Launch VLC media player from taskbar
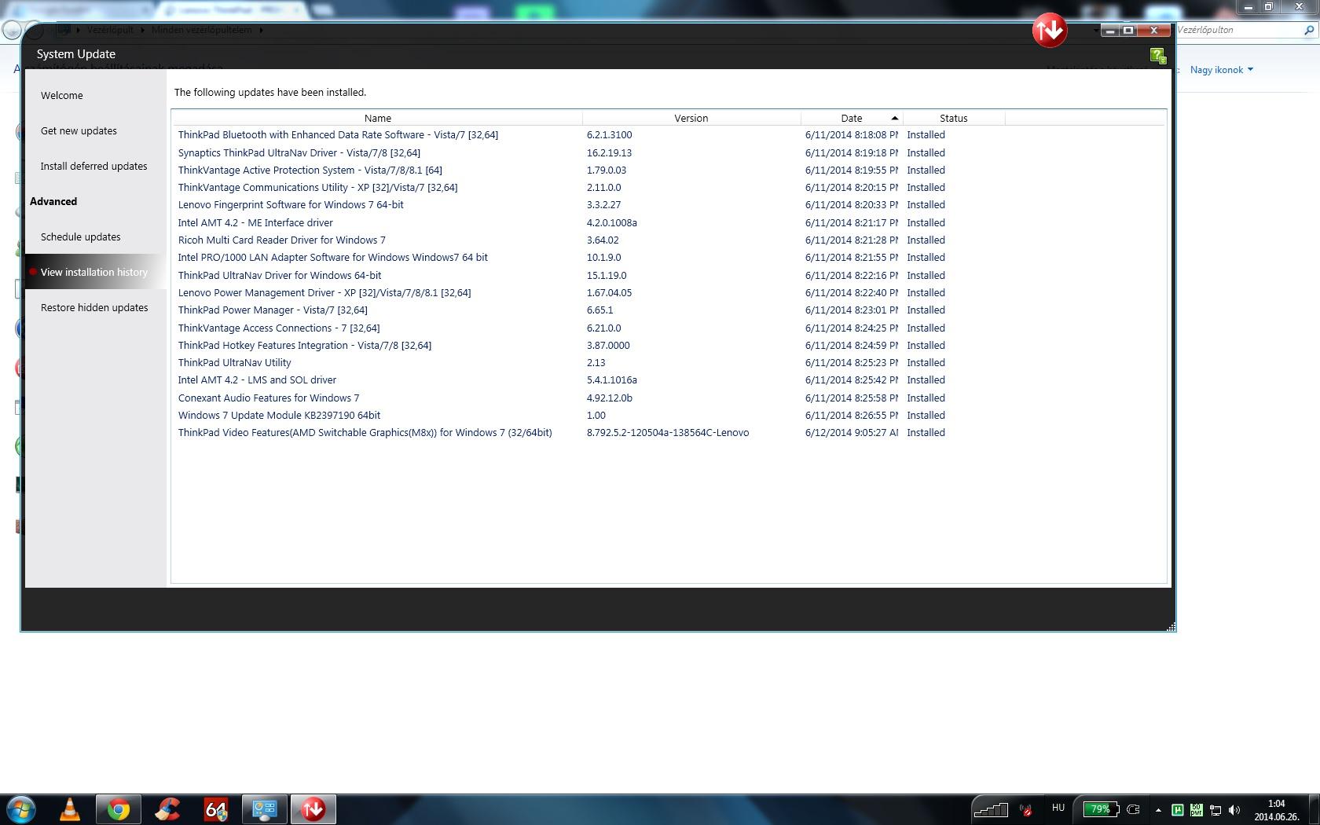 click(x=70, y=809)
